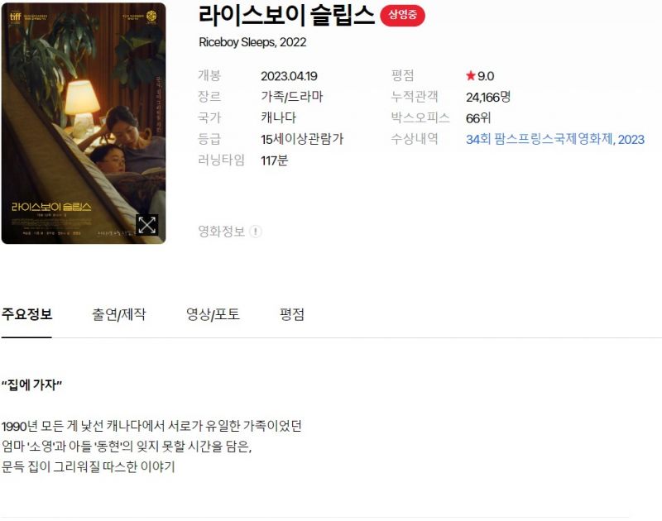Go to the 평점 tab
662x521 pixels.
click(292, 315)
